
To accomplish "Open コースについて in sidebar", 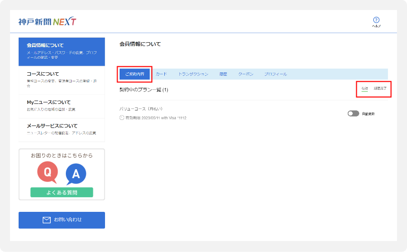I will [62, 80].
